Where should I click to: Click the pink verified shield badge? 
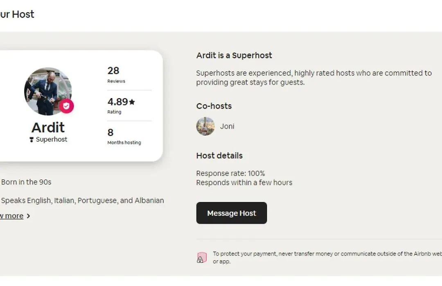66,106
